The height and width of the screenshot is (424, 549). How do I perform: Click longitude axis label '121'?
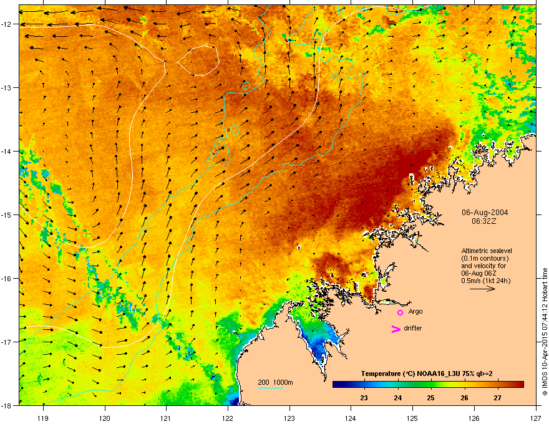(166, 418)
